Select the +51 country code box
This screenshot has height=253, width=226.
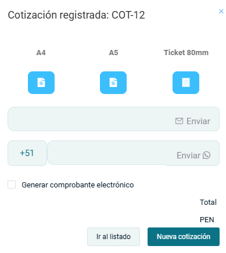[x=27, y=153]
